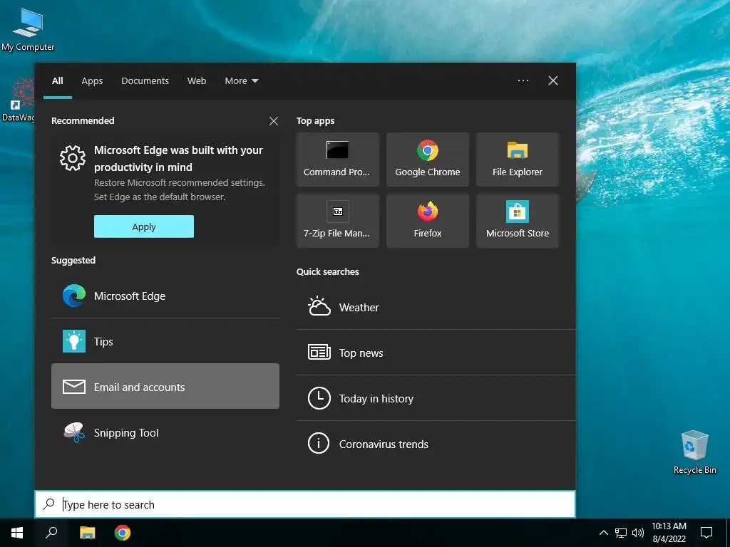Viewport: 730px width, 547px height.
Task: Open the search options ellipsis menu
Action: click(x=523, y=80)
